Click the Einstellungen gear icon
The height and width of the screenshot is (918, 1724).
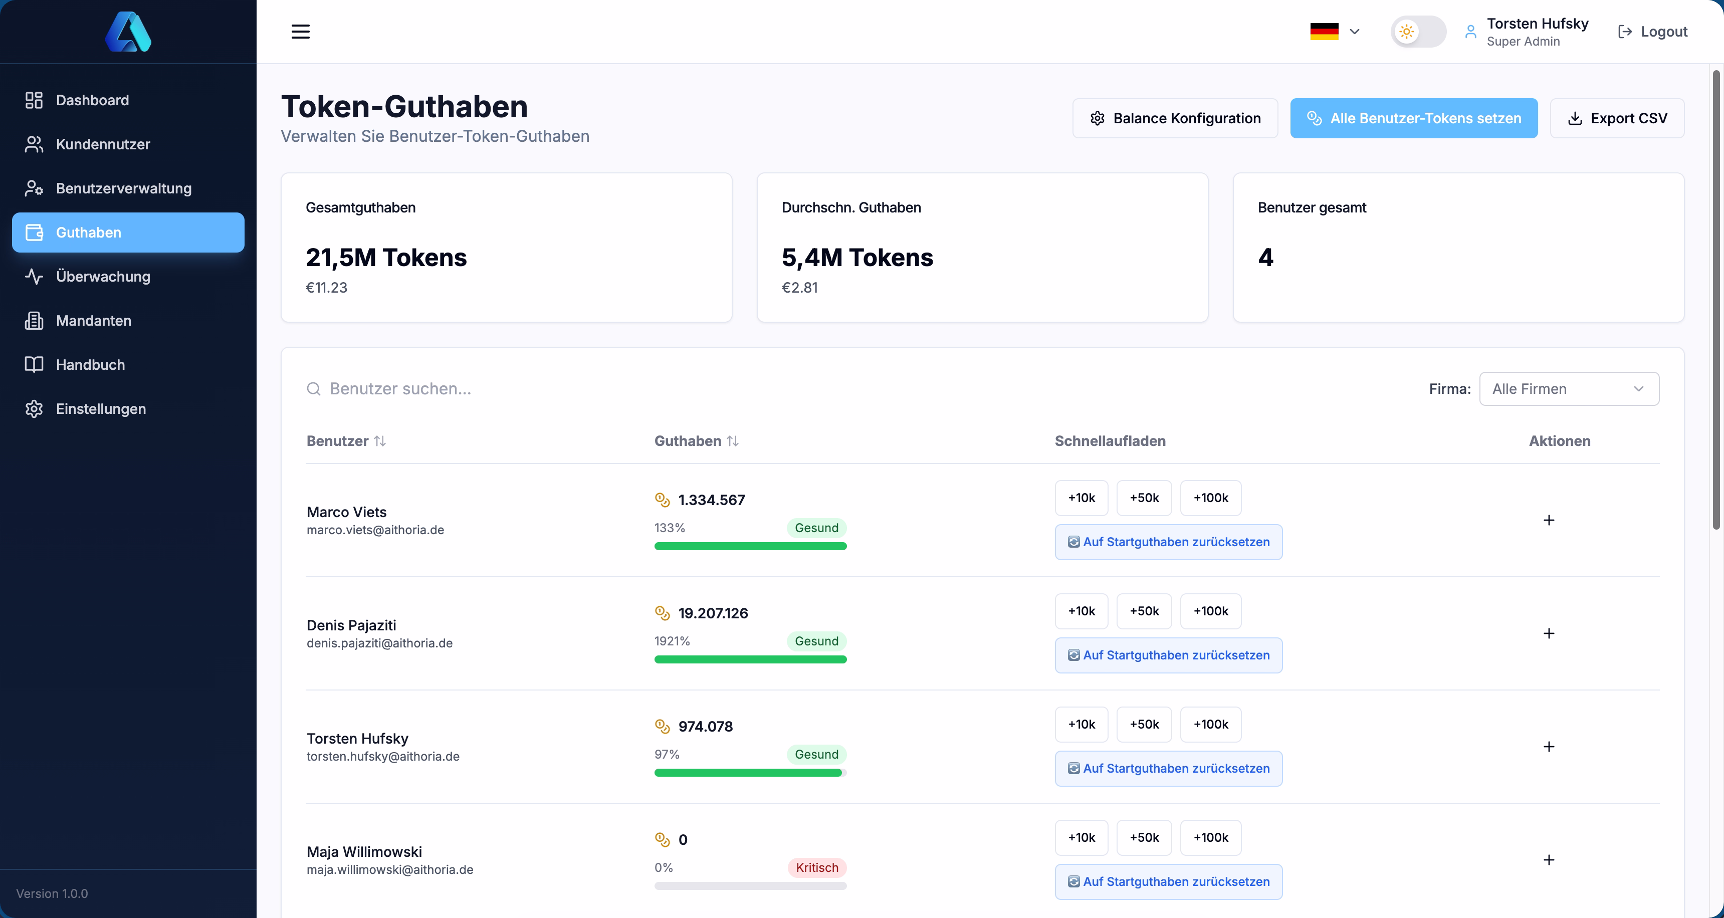coord(34,409)
